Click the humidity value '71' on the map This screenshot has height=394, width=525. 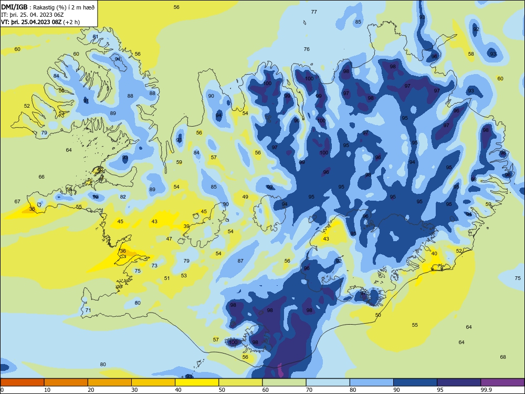(x=88, y=310)
